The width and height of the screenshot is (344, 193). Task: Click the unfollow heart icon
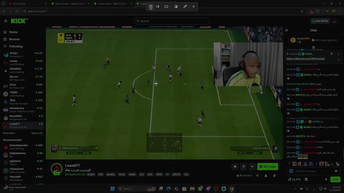coord(243,167)
